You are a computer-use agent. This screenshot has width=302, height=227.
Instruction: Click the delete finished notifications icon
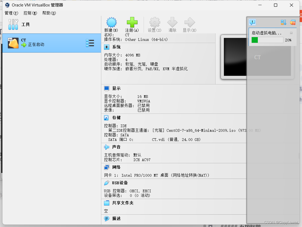293,22
